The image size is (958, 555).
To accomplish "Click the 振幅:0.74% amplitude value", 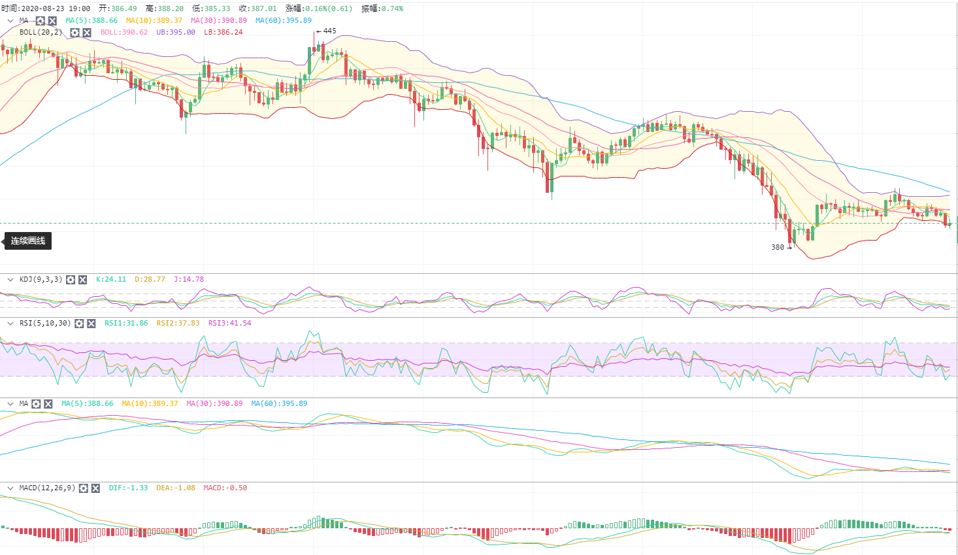I will coord(382,8).
